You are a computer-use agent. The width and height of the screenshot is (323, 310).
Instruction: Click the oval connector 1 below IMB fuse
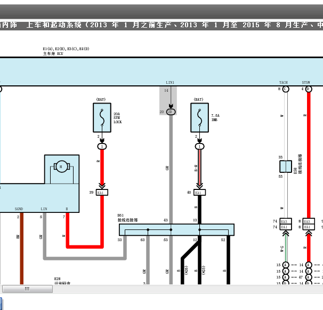199,146
